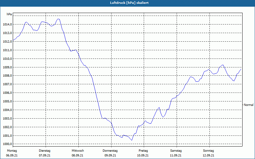Viewport: 255px width, 159px height.
Task: Select the 'Freitag' day label
Action: [x=143, y=151]
